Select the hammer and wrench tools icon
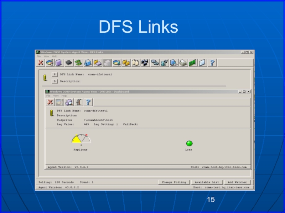285x213 pixels. [79, 102]
